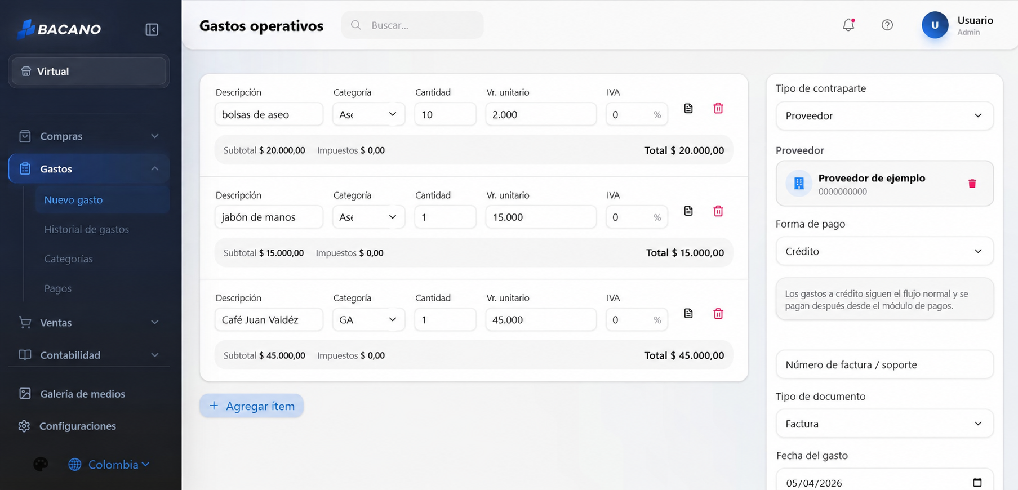Open the Categorías submenu item
The width and height of the screenshot is (1018, 490).
69,259
